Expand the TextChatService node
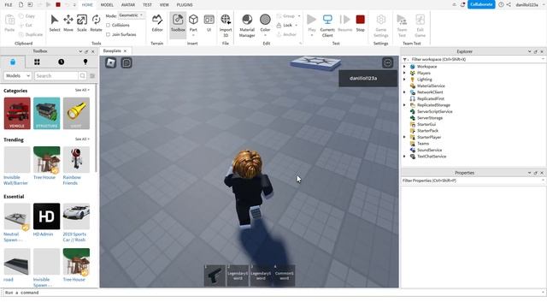This screenshot has height=308, width=547. point(404,157)
